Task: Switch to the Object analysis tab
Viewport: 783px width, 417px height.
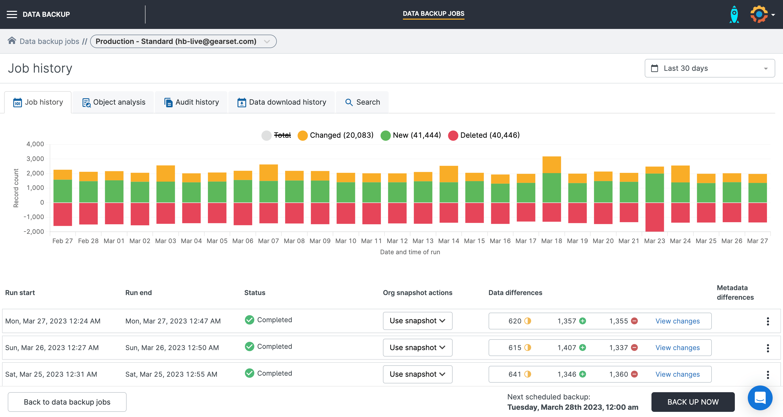Action: click(114, 102)
